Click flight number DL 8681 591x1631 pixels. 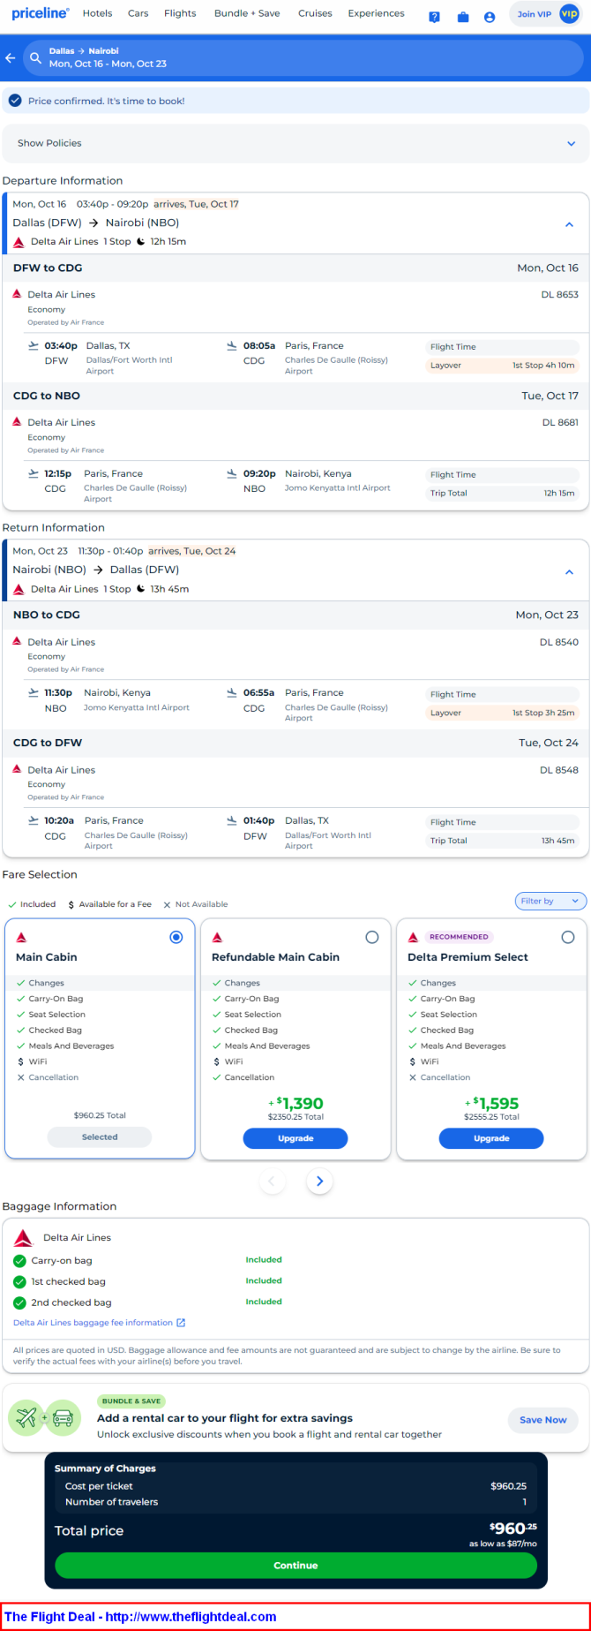tap(560, 422)
